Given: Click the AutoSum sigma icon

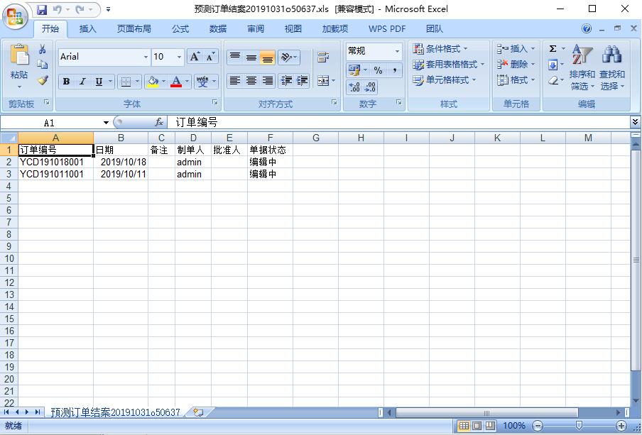Looking at the screenshot, I should 553,49.
